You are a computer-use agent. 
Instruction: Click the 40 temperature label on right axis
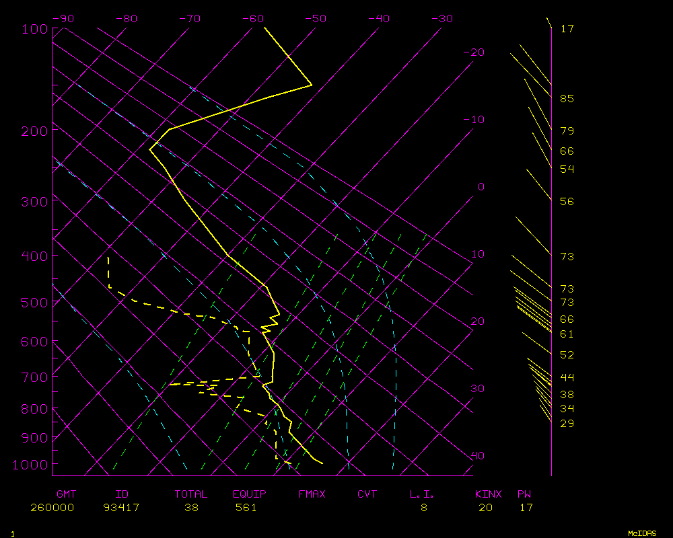pyautogui.click(x=478, y=456)
